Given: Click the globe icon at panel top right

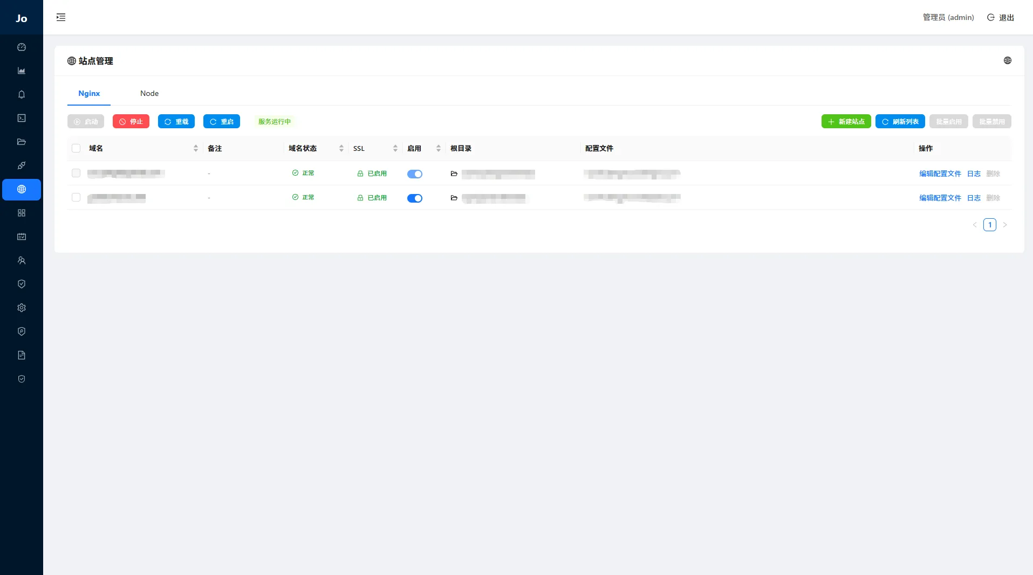Looking at the screenshot, I should [x=1007, y=61].
